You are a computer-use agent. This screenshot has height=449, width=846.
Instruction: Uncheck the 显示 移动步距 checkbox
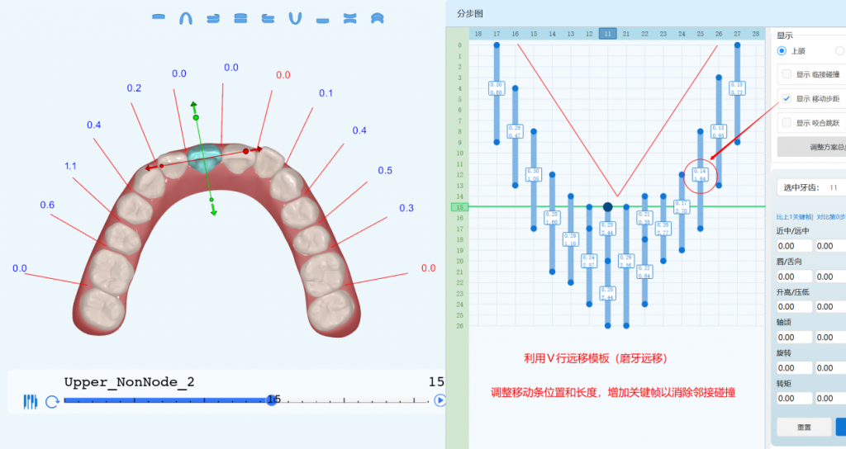tap(787, 99)
